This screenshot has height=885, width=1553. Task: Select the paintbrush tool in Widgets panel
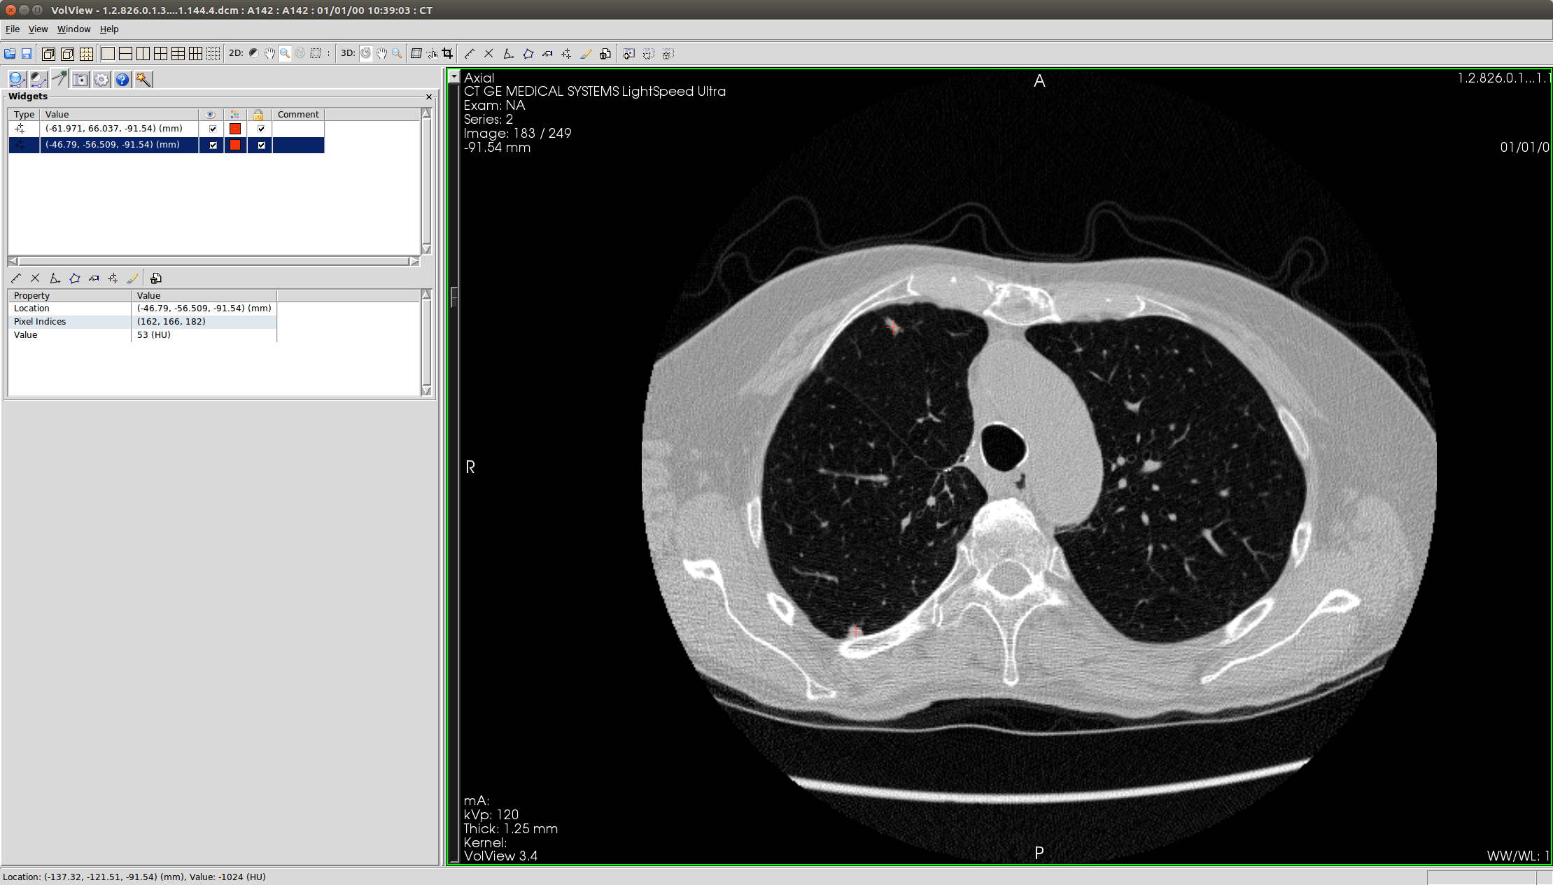pos(132,278)
